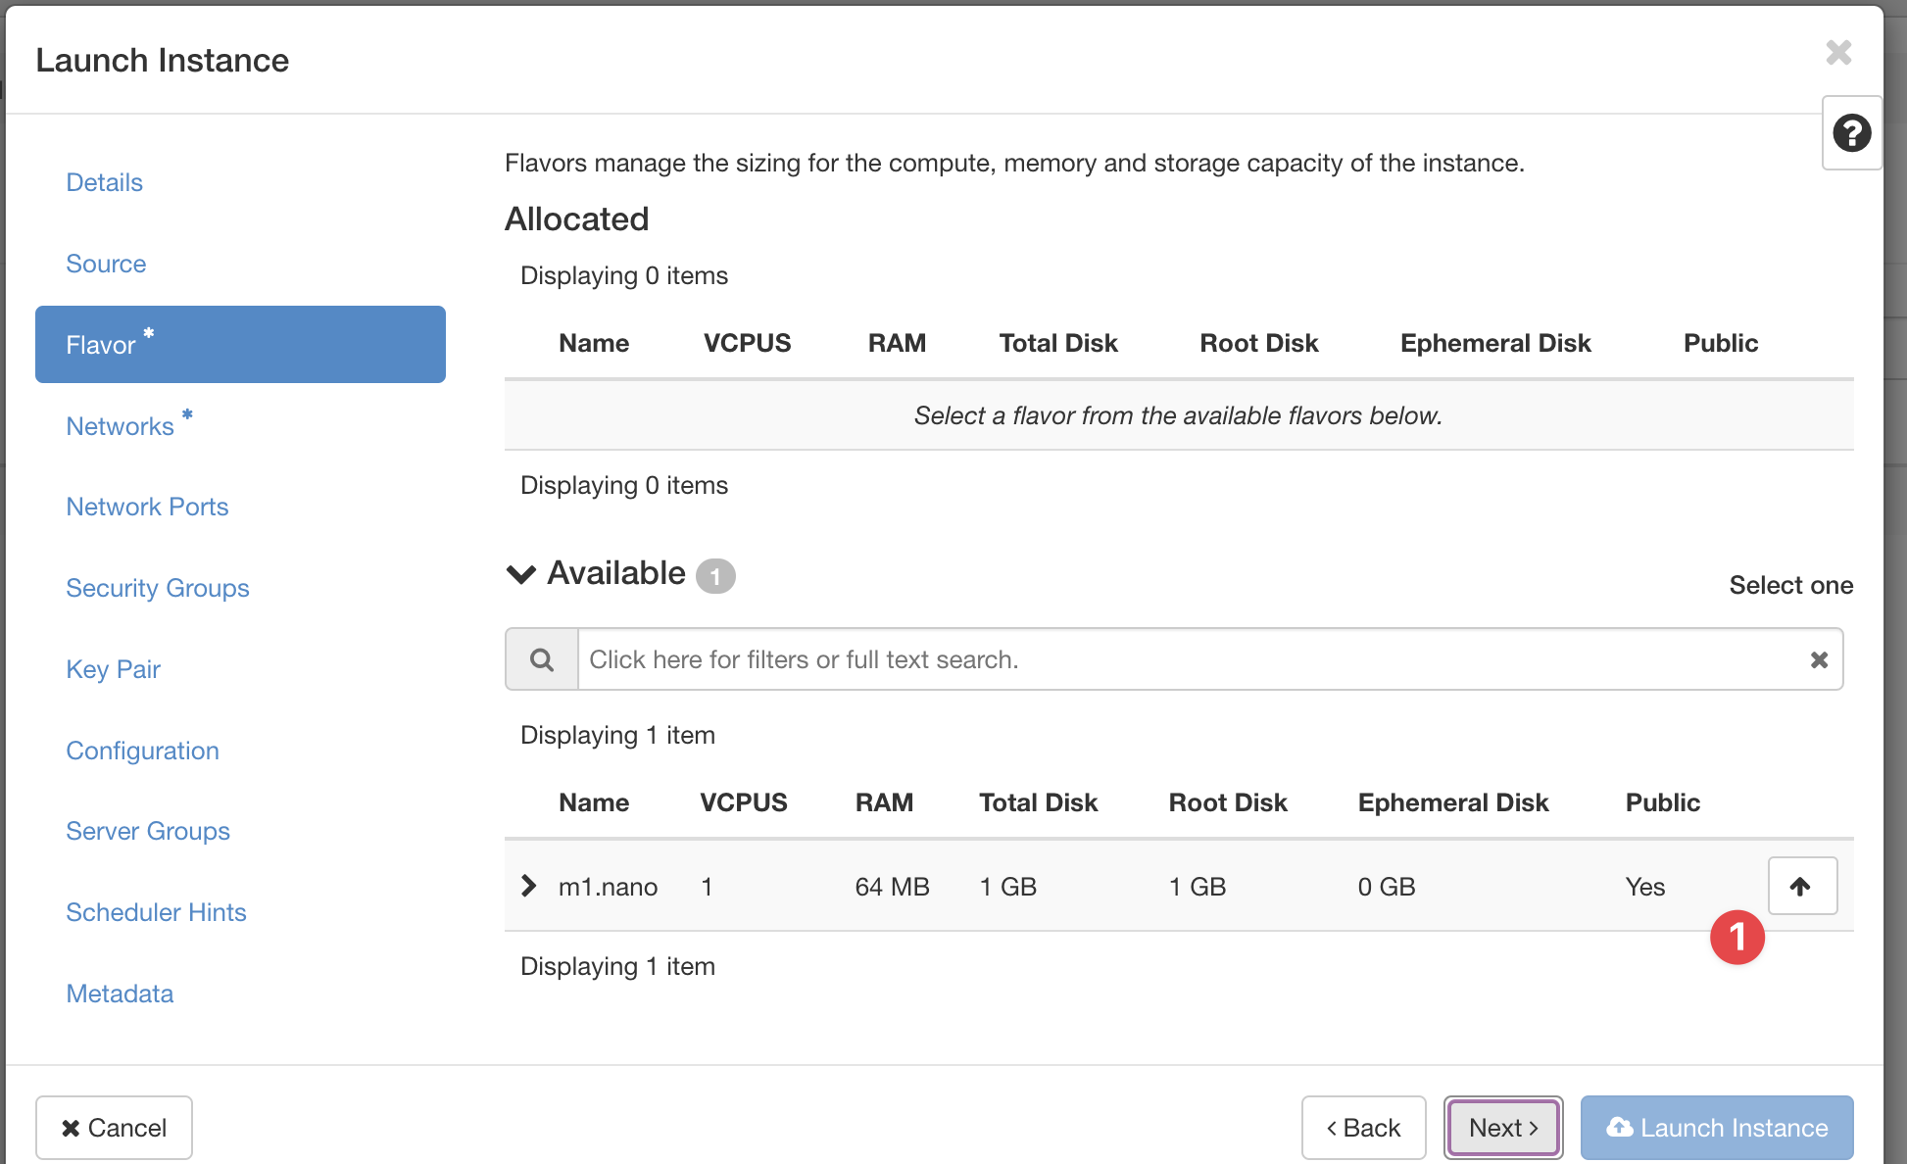The image size is (1907, 1164).
Task: Open the Metadata step
Action: (120, 994)
